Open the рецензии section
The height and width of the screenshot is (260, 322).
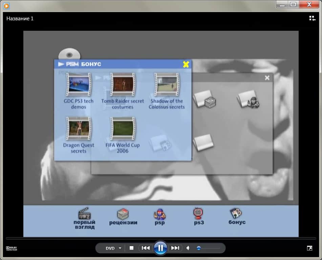pos(123,217)
